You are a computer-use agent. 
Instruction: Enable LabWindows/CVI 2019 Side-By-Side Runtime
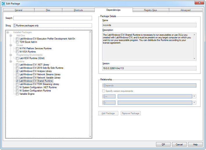[17, 68]
